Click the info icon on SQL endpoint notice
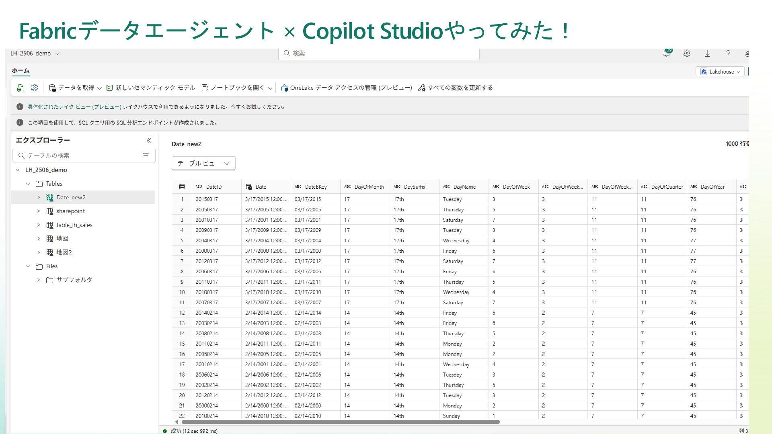772x434 pixels. pyautogui.click(x=20, y=123)
